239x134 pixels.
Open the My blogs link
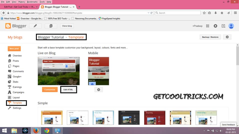(x=15, y=37)
